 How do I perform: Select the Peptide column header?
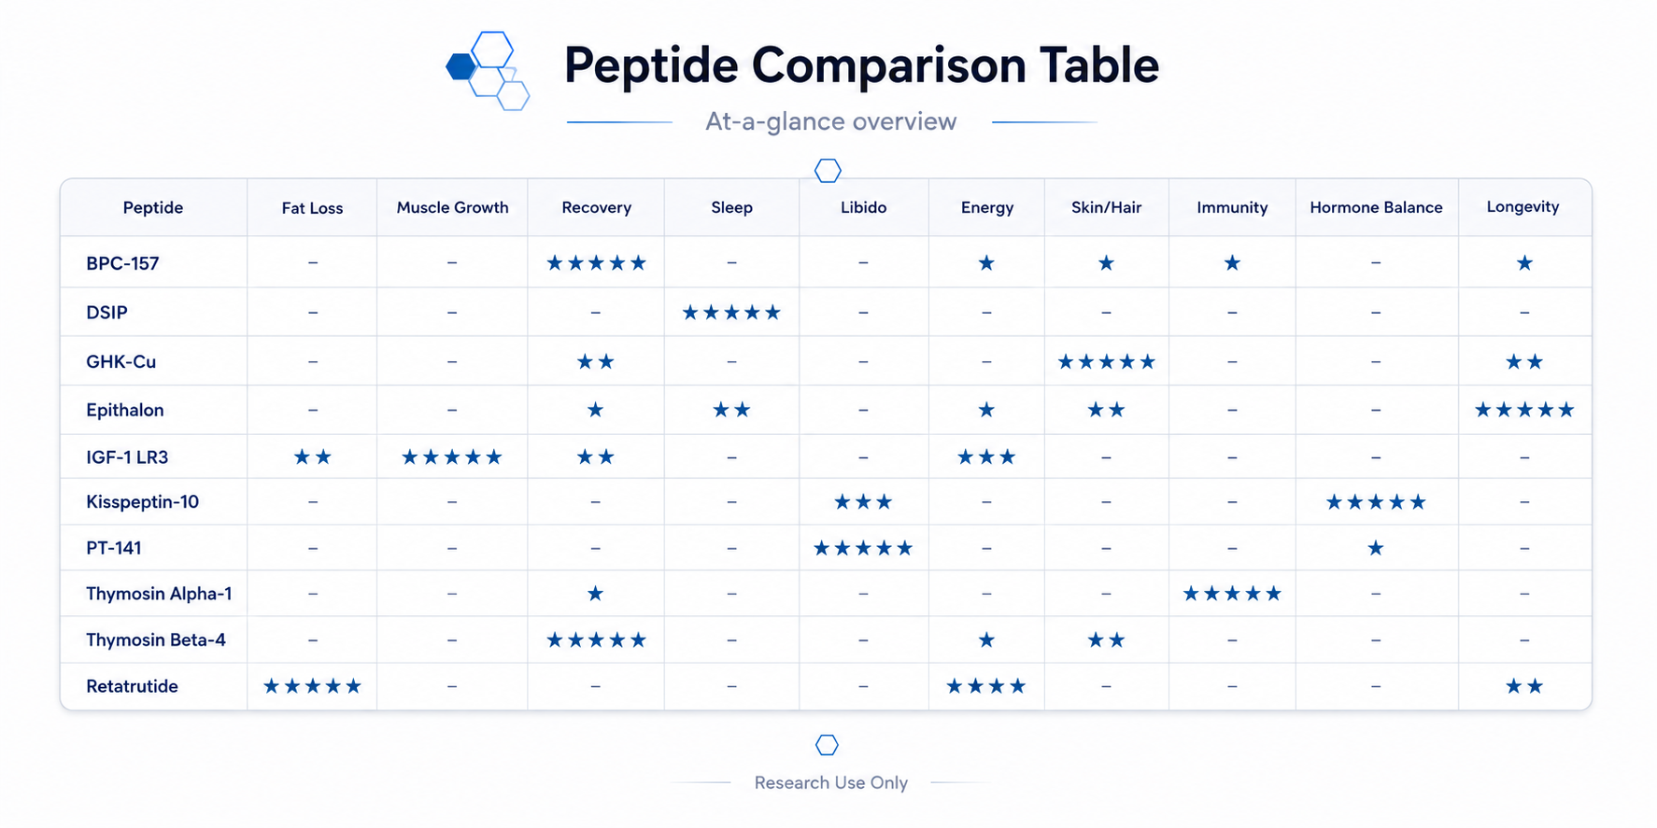(153, 207)
